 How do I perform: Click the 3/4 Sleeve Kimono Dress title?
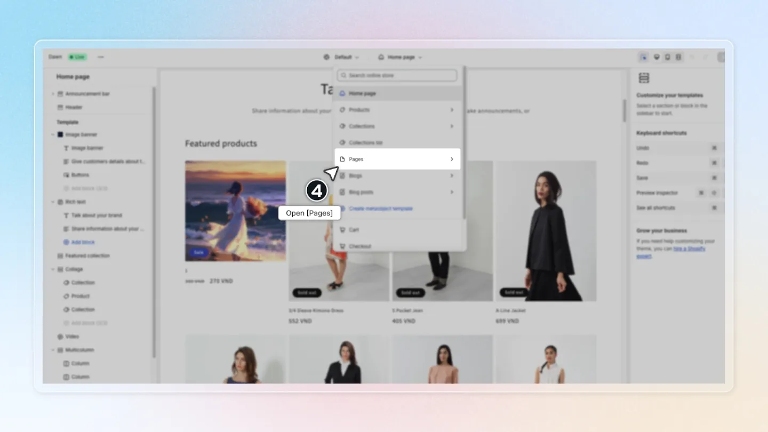pos(316,310)
